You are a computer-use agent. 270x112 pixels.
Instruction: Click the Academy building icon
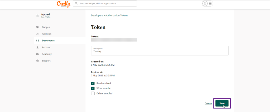(37, 54)
